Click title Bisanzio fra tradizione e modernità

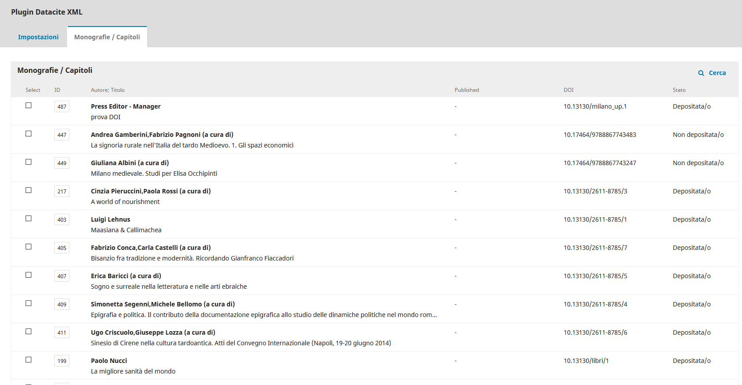click(192, 258)
